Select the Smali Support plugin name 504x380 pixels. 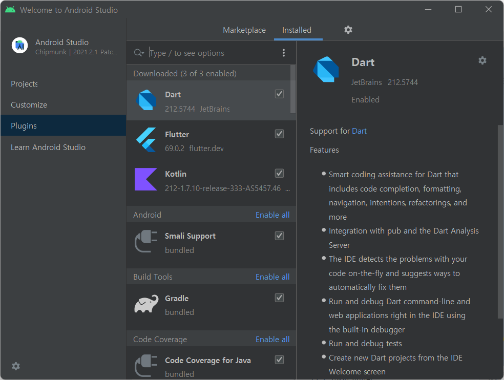(190, 236)
